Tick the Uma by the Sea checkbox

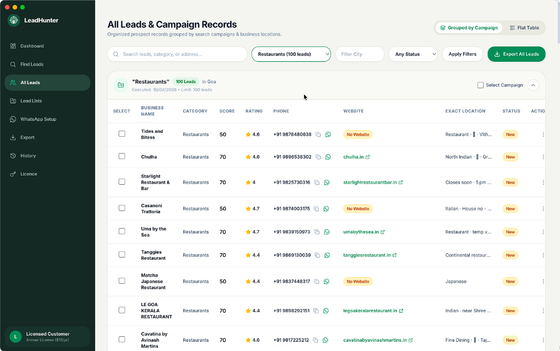click(122, 231)
